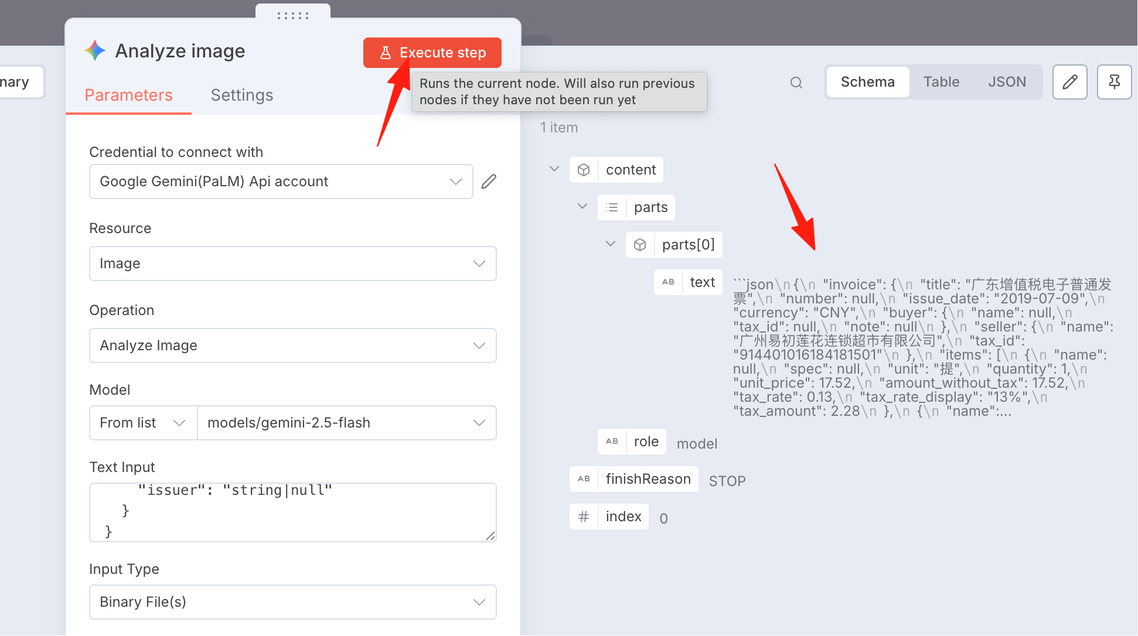Click the index number hash icon

coord(584,517)
